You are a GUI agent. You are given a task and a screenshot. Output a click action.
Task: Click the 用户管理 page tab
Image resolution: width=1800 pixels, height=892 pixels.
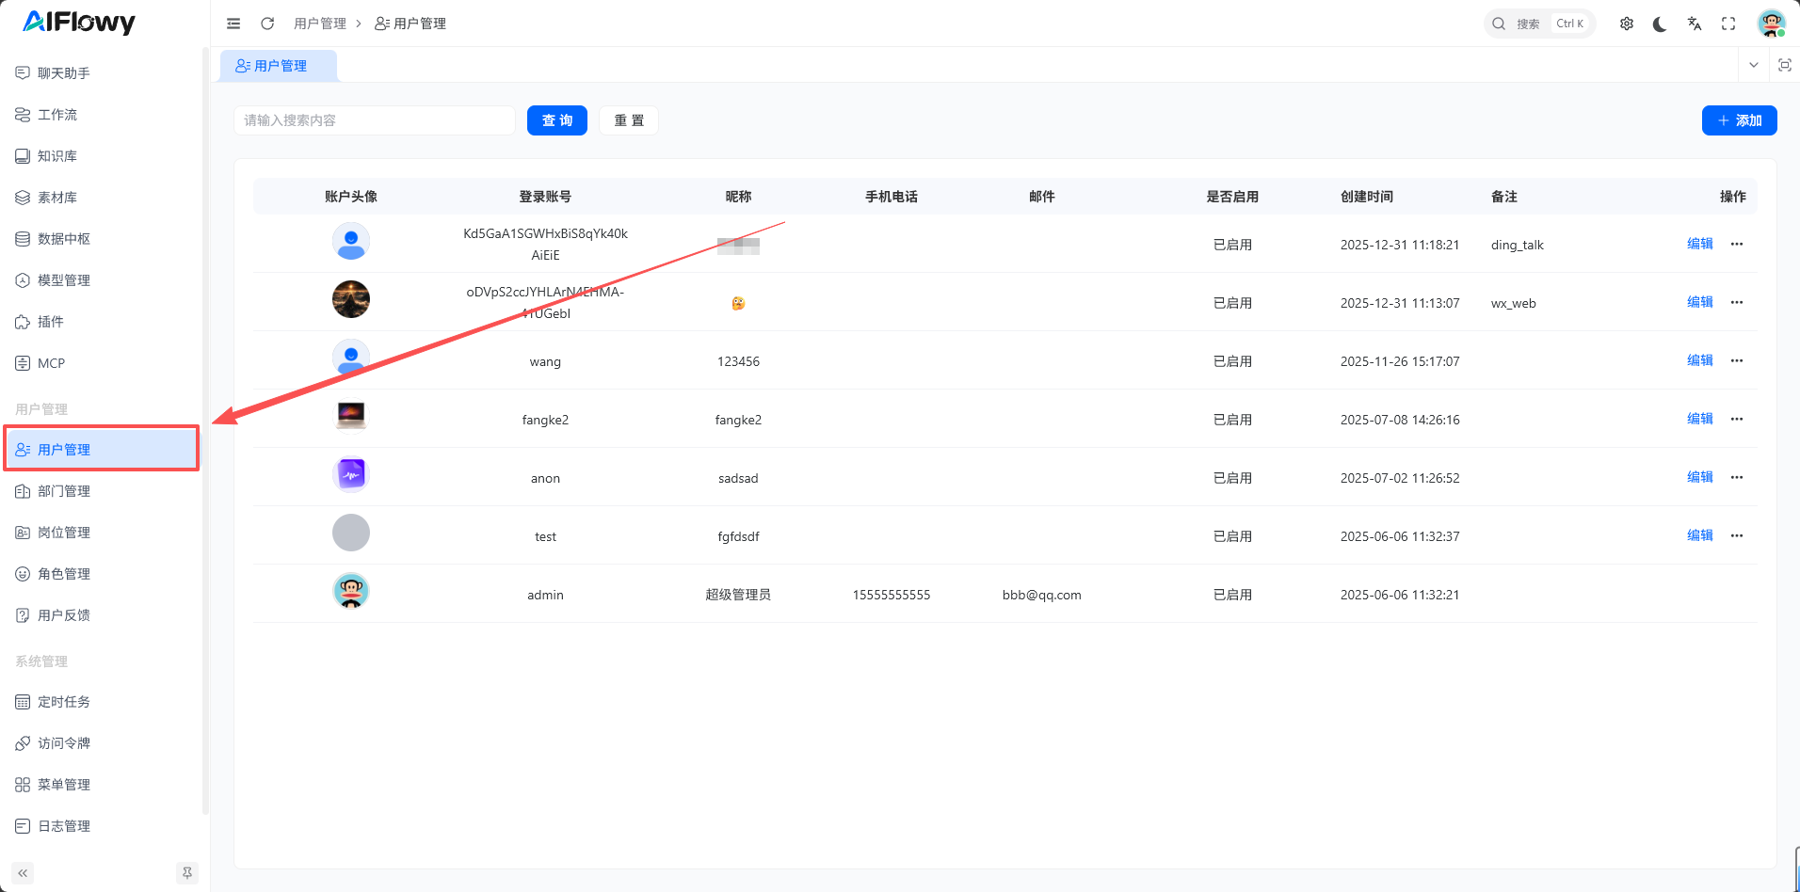(279, 66)
